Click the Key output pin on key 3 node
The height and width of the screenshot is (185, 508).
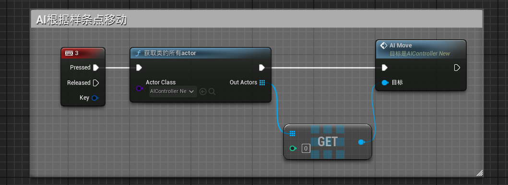(95, 98)
